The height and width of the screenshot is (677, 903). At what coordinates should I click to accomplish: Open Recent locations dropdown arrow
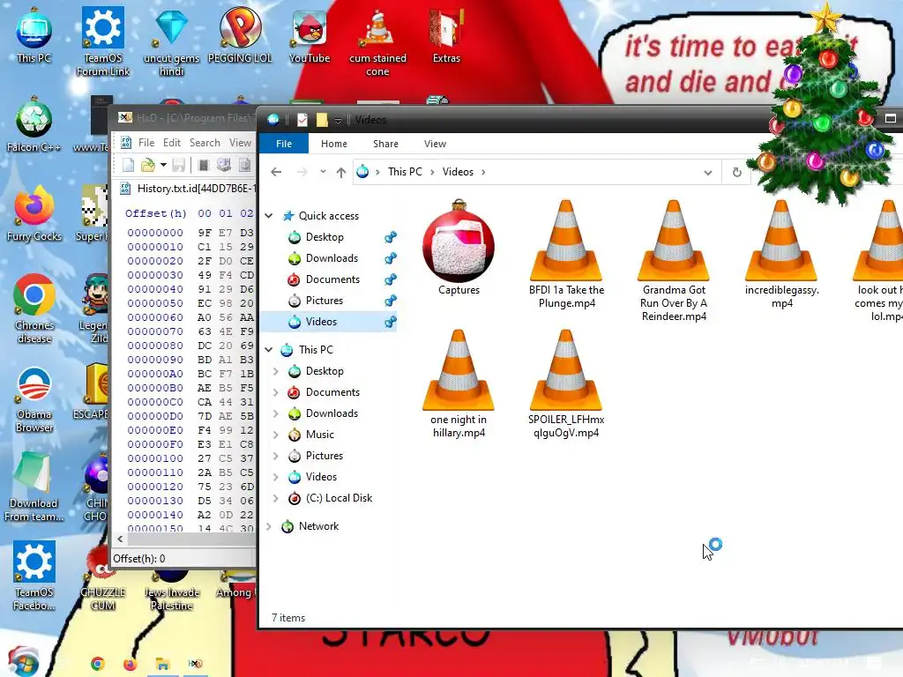tap(323, 172)
